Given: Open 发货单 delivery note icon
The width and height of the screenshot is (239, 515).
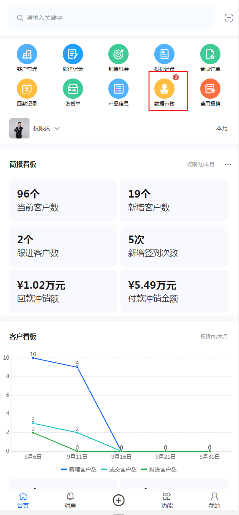Looking at the screenshot, I should point(73,89).
